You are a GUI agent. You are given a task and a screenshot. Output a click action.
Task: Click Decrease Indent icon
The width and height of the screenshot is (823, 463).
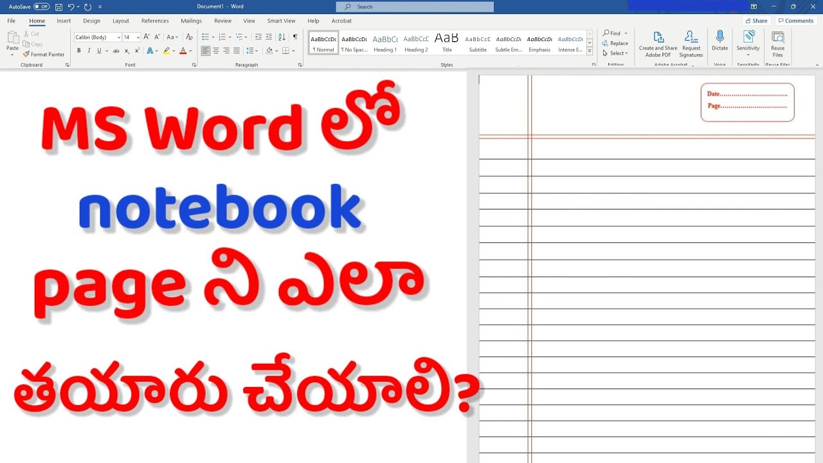[258, 37]
